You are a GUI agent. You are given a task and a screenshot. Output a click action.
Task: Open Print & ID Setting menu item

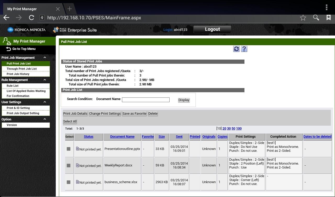(x=26, y=108)
